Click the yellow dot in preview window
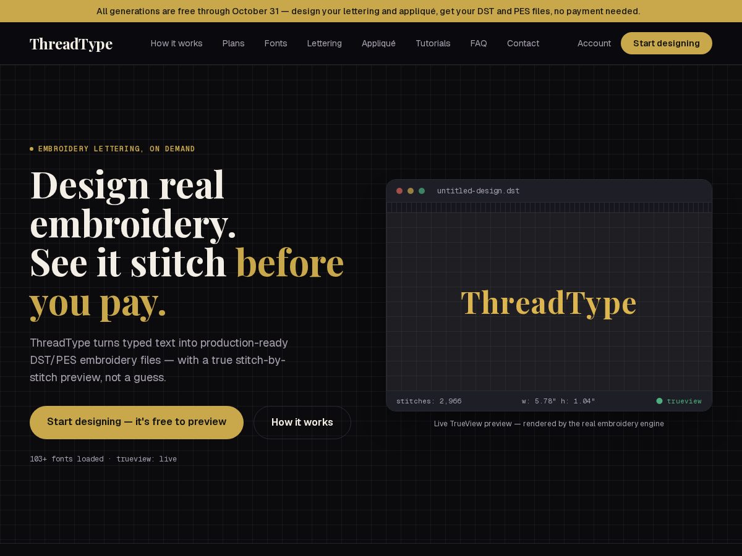742x556 pixels. (411, 191)
